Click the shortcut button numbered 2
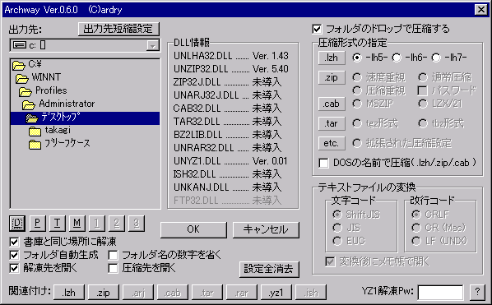 point(117,223)
